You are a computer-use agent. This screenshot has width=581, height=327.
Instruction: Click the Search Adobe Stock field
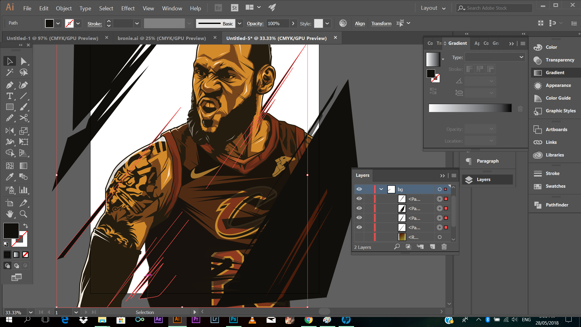[x=494, y=8]
